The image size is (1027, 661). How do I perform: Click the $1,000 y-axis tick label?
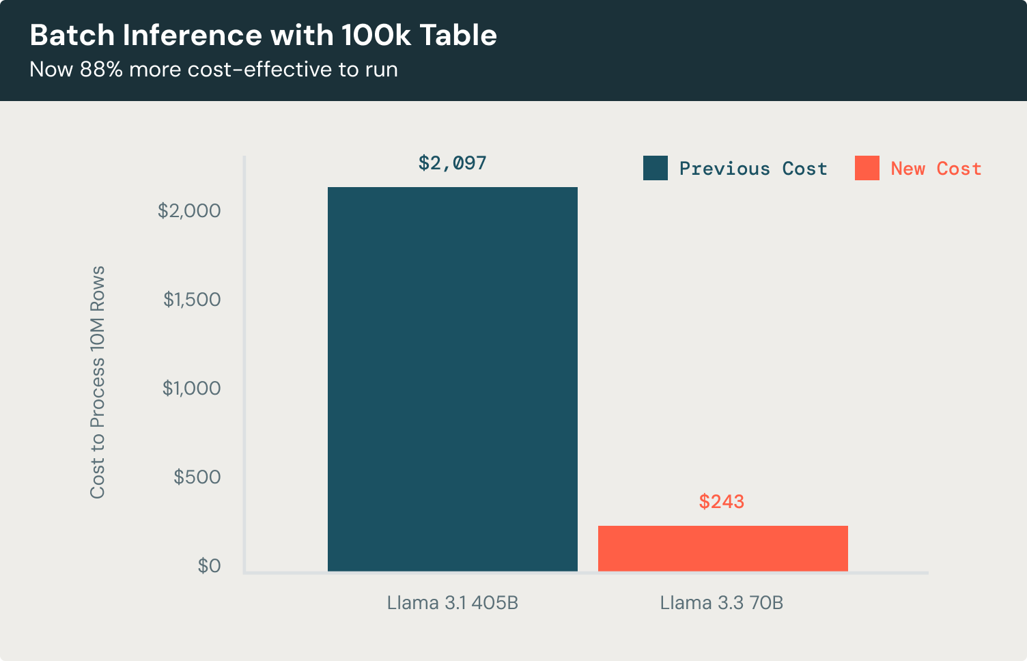click(191, 388)
